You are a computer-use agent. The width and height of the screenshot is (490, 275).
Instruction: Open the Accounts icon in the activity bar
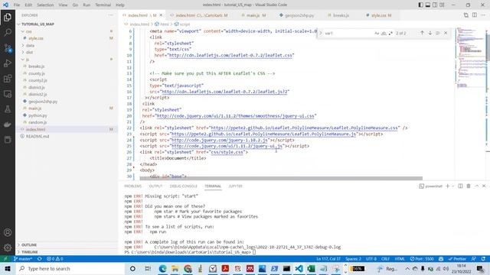click(8, 232)
